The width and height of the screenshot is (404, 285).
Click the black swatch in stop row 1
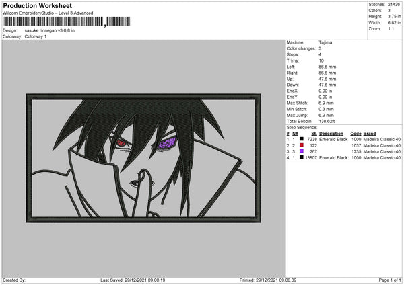(302, 139)
